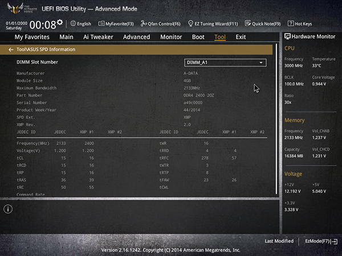Viewport: 342px width, 256px height.
Task: Click the Core Voltage 0.944 V reading
Action: coord(319,84)
